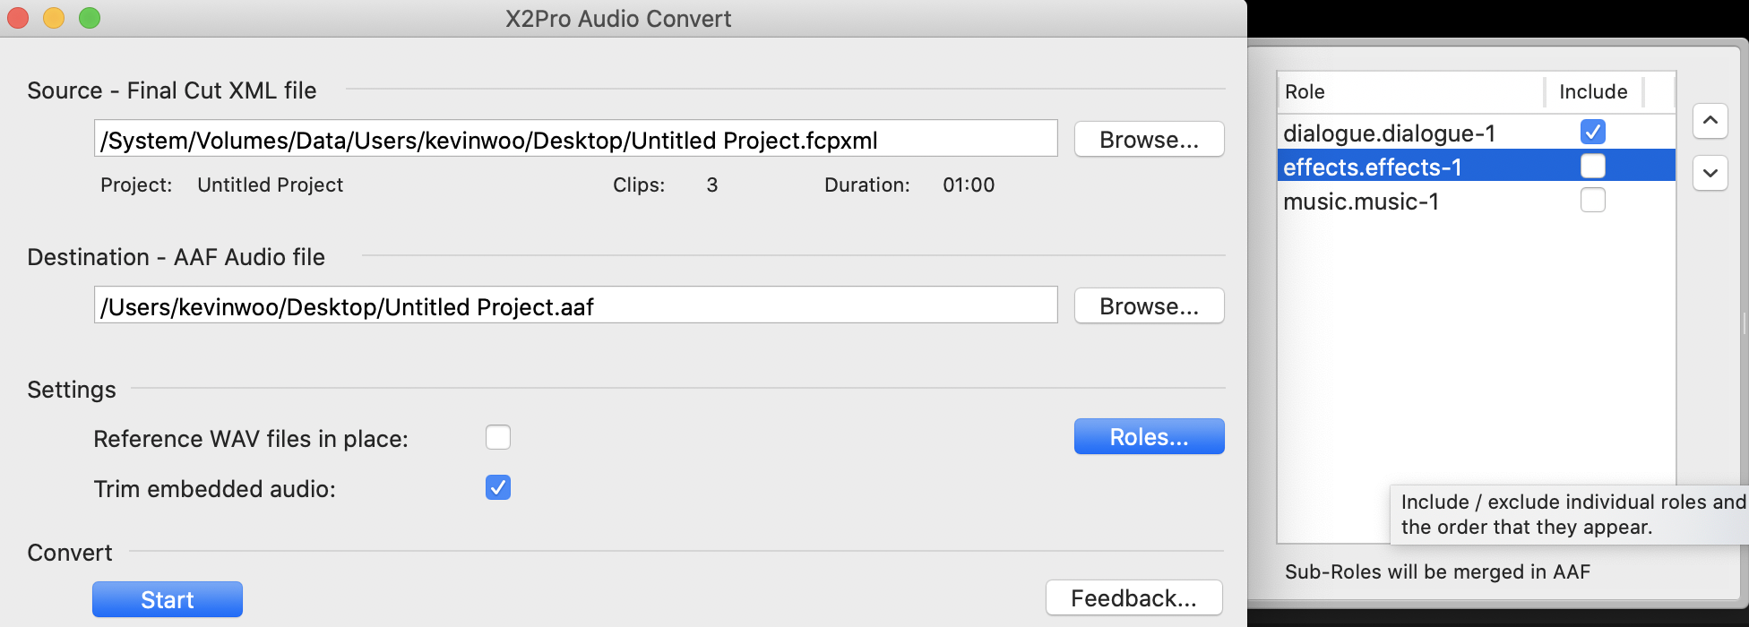Enable Reference WAV files in place

pos(497,438)
